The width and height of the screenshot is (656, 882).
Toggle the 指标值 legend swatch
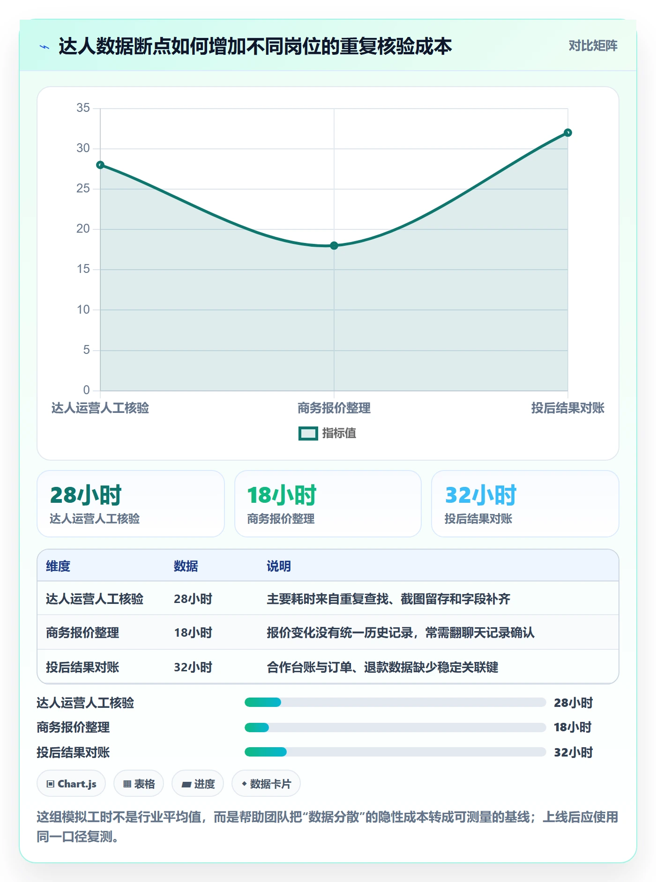tap(308, 434)
